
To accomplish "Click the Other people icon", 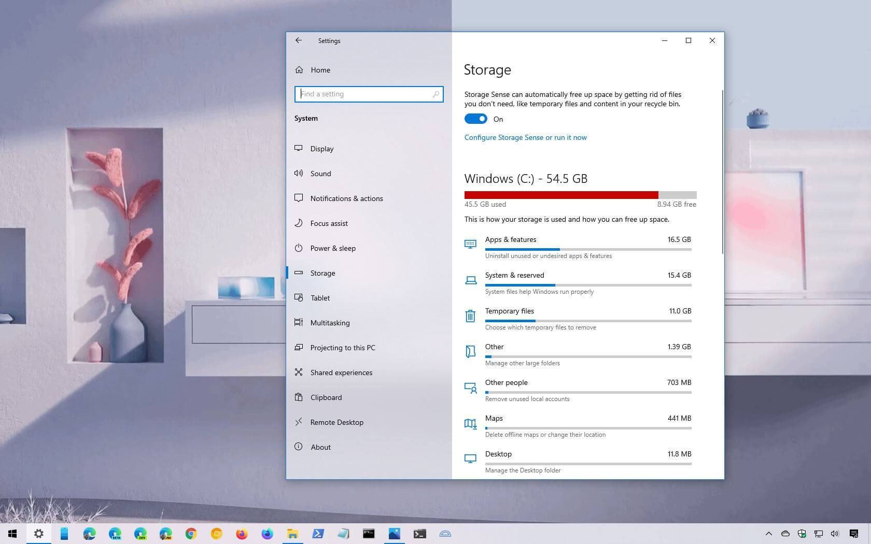I will 470,388.
